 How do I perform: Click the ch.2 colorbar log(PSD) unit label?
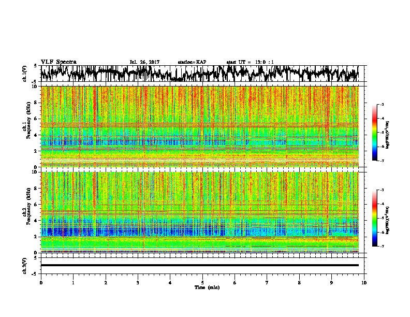coord(387,220)
